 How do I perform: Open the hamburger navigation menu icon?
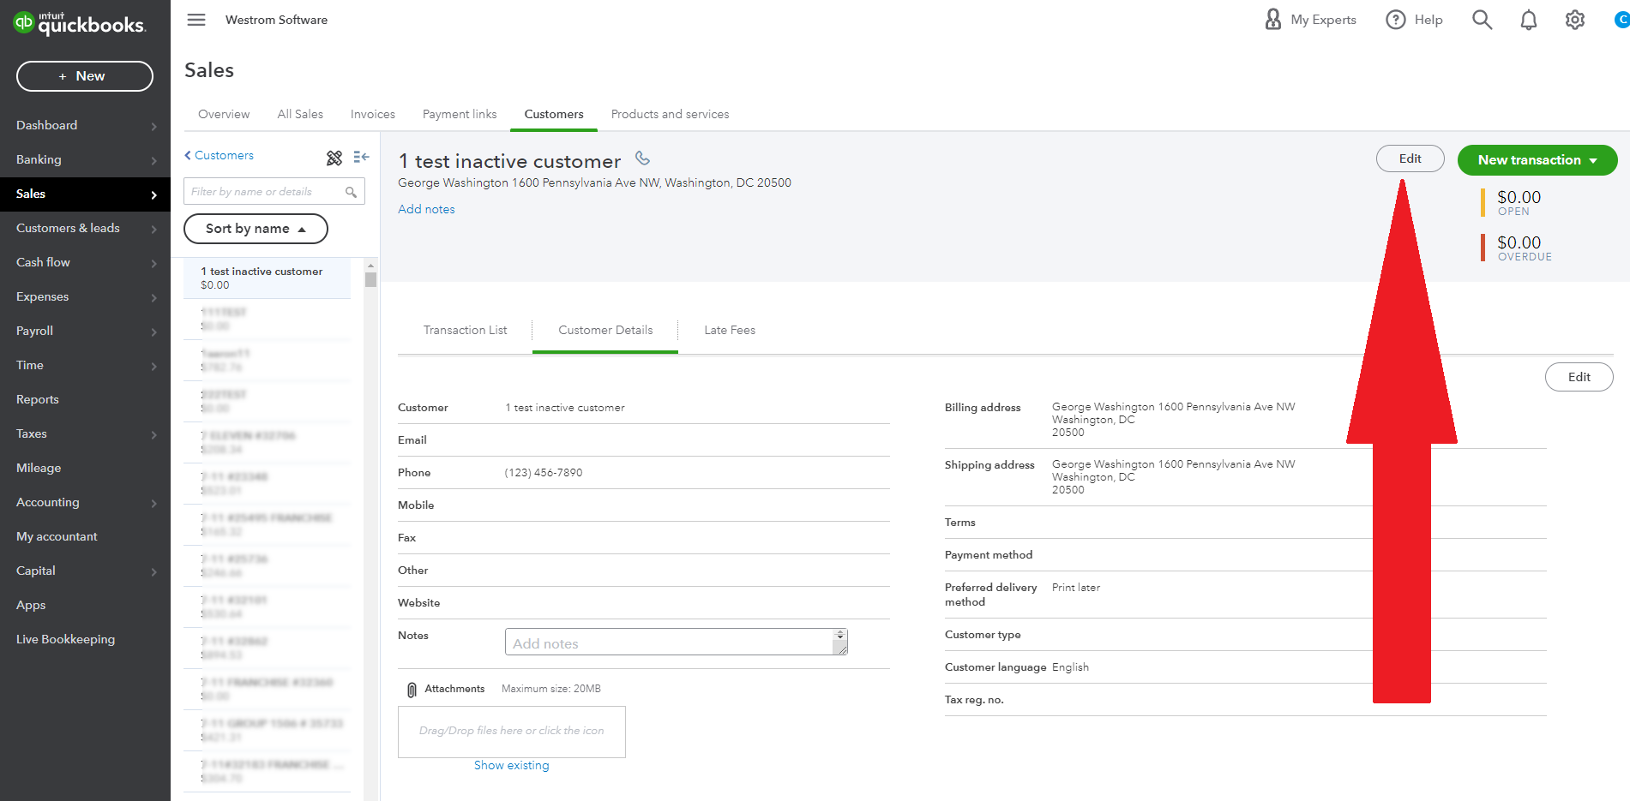click(x=196, y=20)
